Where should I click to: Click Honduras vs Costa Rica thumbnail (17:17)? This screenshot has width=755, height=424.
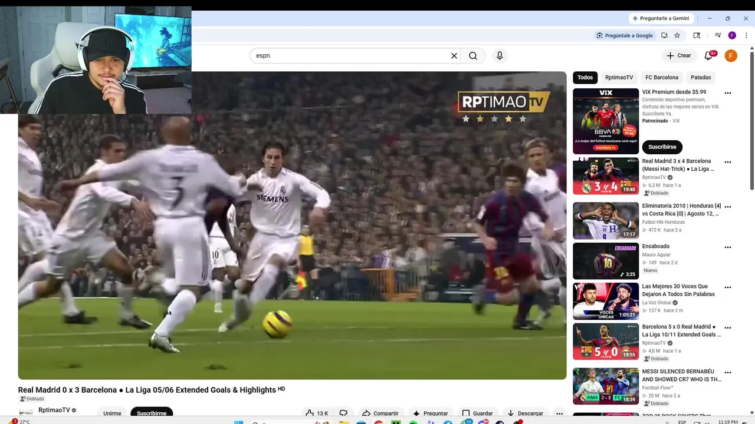point(606,221)
